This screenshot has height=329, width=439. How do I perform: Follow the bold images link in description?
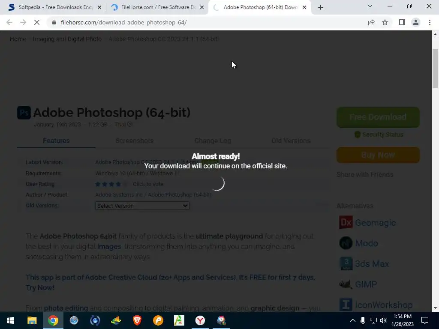(x=109, y=247)
